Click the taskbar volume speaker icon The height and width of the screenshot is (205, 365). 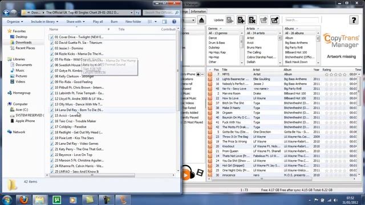[x=335, y=200]
